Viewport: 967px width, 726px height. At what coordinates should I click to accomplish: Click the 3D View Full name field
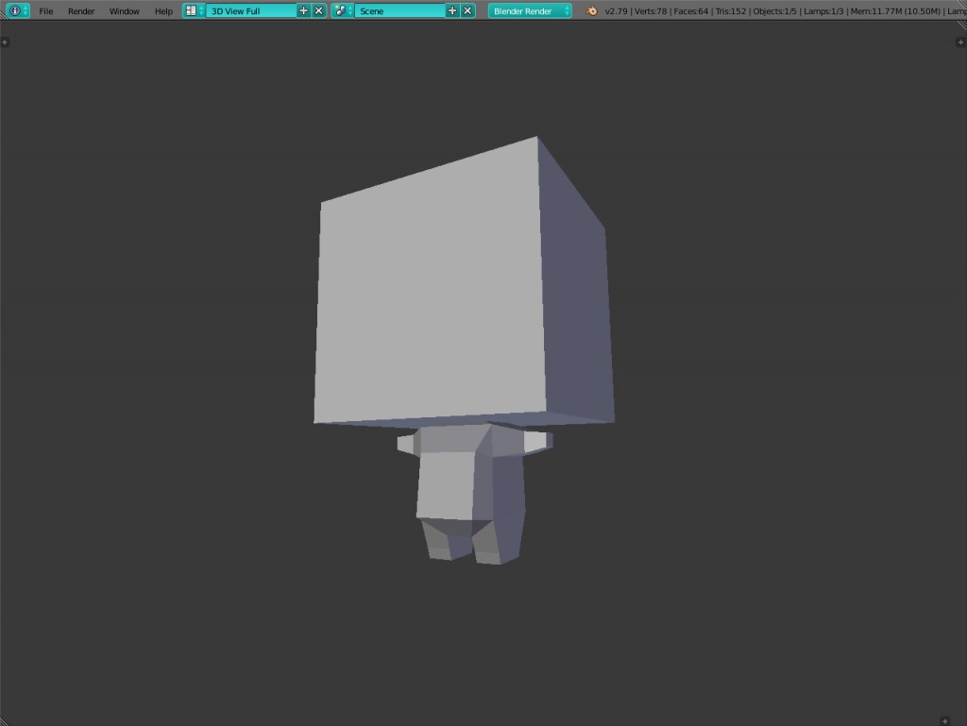[x=250, y=10]
